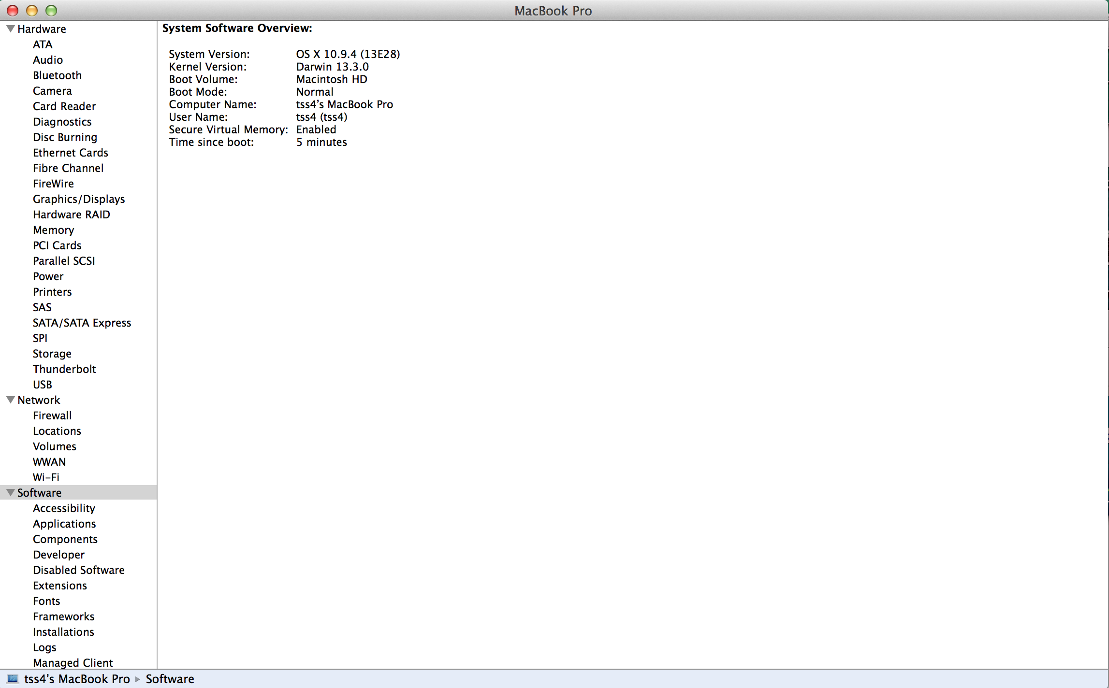The width and height of the screenshot is (1109, 688).
Task: Collapse the Software section
Action: pyautogui.click(x=10, y=492)
